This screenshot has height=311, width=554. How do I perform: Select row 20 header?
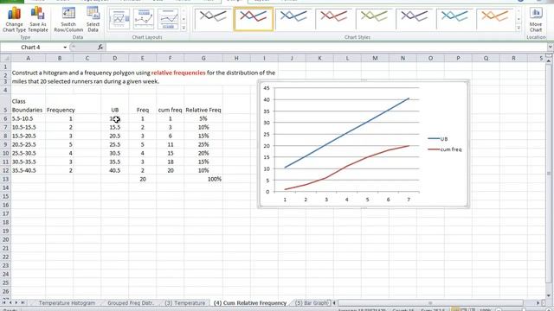click(x=5, y=240)
